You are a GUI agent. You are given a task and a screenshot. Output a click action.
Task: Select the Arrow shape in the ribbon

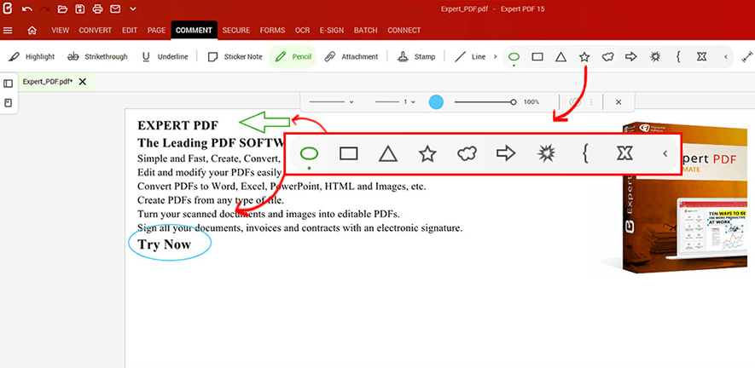click(x=630, y=57)
